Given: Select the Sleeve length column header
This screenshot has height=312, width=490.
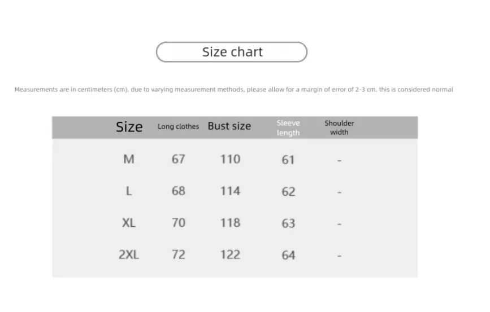Looking at the screenshot, I should [288, 128].
